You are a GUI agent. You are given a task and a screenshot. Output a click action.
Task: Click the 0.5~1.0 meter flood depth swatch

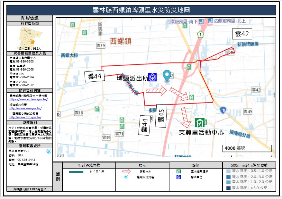click(x=228, y=171)
